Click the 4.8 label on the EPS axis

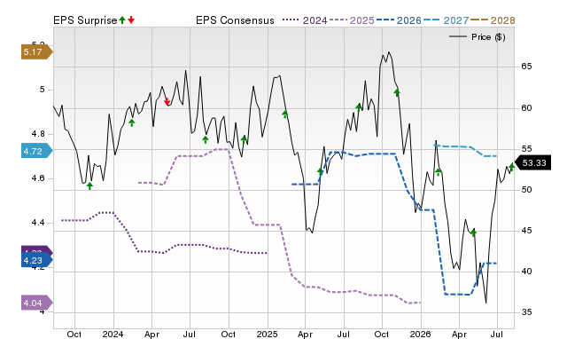(38, 134)
